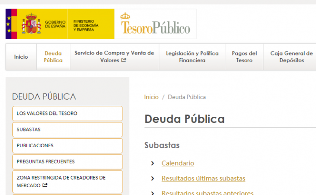Open Resultados últimas subastas link

(x=203, y=179)
